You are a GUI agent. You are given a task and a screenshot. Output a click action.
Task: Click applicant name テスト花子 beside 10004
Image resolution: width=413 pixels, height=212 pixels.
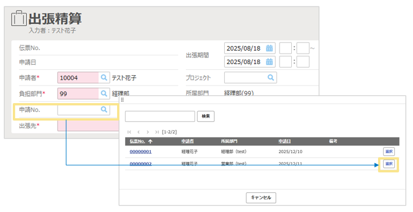coord(124,78)
